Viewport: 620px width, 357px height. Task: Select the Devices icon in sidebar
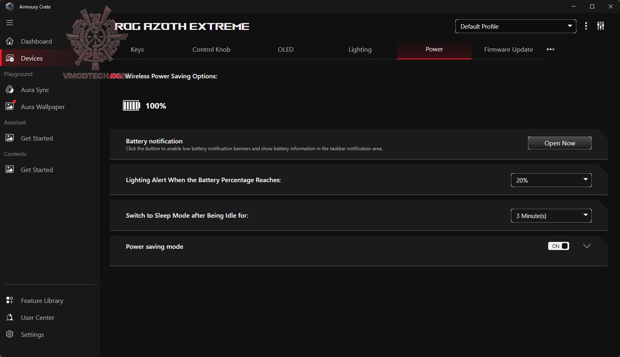pyautogui.click(x=10, y=58)
